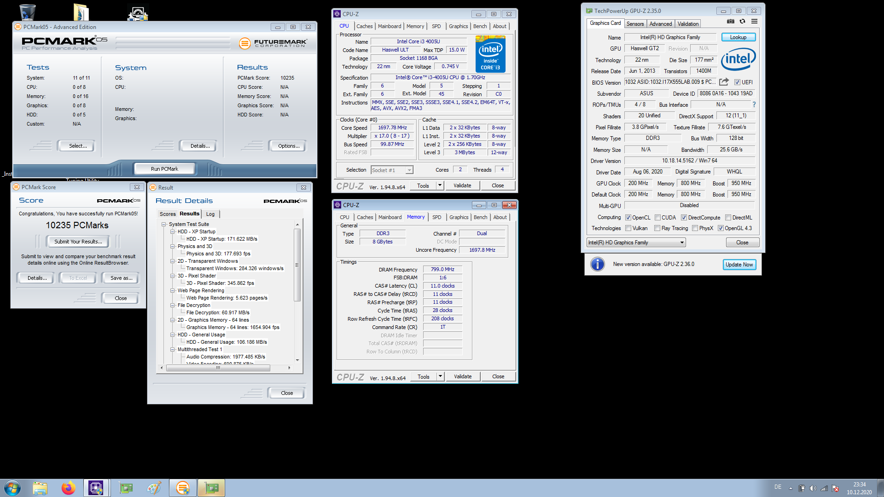The image size is (884, 497).
Task: Toggle the CUDA checkbox
Action: pos(657,218)
